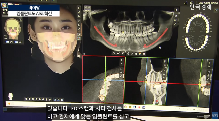Maximize the panoramic X-ray view
Image resolution: width=219 pixels, height=121 pixels.
(176, 16)
